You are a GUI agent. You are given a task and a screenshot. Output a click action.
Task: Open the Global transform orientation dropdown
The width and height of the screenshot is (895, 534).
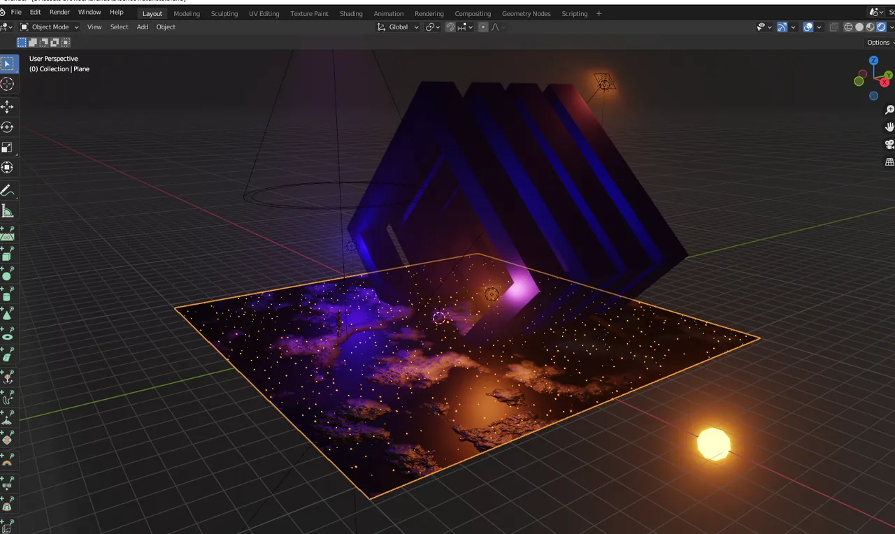tap(398, 27)
